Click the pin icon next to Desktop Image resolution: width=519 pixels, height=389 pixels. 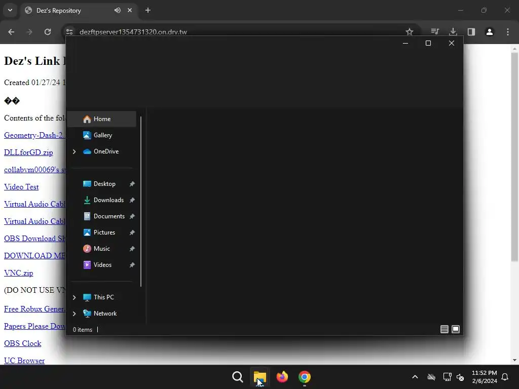tap(132, 184)
